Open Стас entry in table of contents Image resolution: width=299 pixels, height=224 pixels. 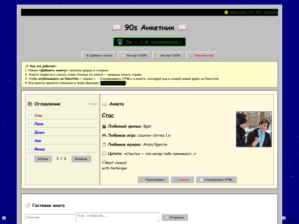(x=38, y=116)
